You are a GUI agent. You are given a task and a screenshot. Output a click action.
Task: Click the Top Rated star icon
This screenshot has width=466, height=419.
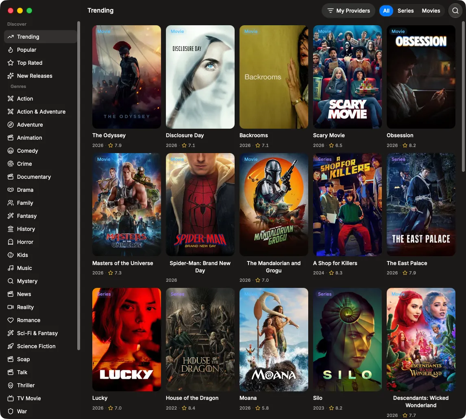click(x=11, y=63)
